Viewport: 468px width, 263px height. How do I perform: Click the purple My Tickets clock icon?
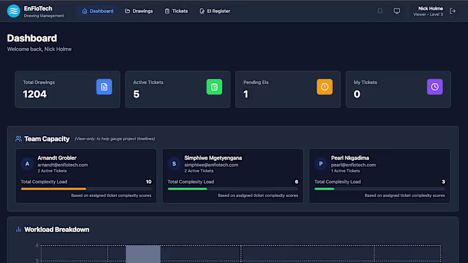pos(435,86)
